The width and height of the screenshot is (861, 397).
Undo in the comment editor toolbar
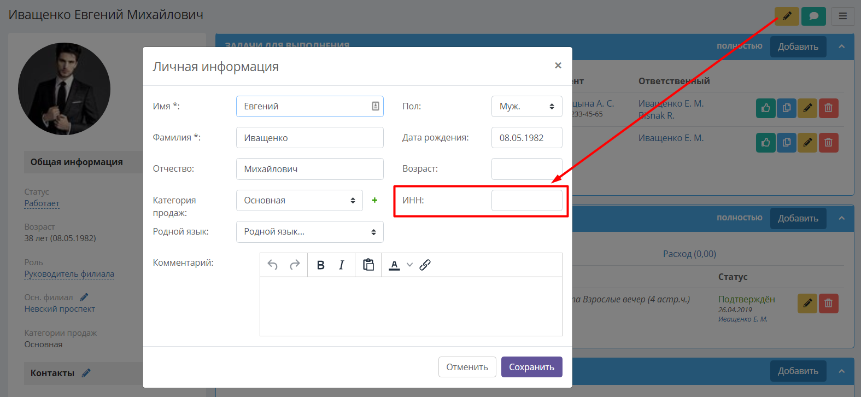click(x=273, y=265)
